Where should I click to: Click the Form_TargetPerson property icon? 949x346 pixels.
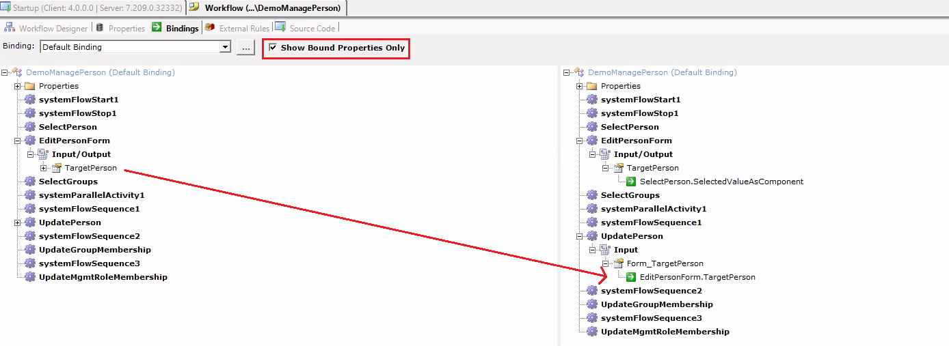click(x=619, y=263)
